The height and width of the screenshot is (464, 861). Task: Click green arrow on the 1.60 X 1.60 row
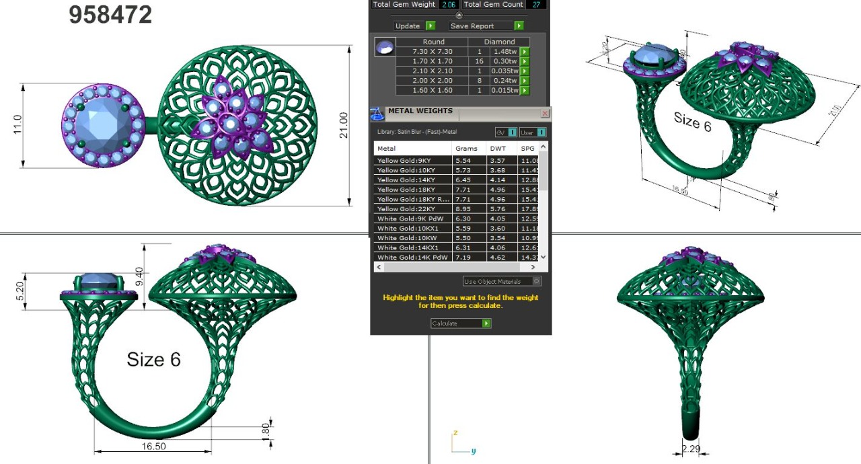pos(525,91)
